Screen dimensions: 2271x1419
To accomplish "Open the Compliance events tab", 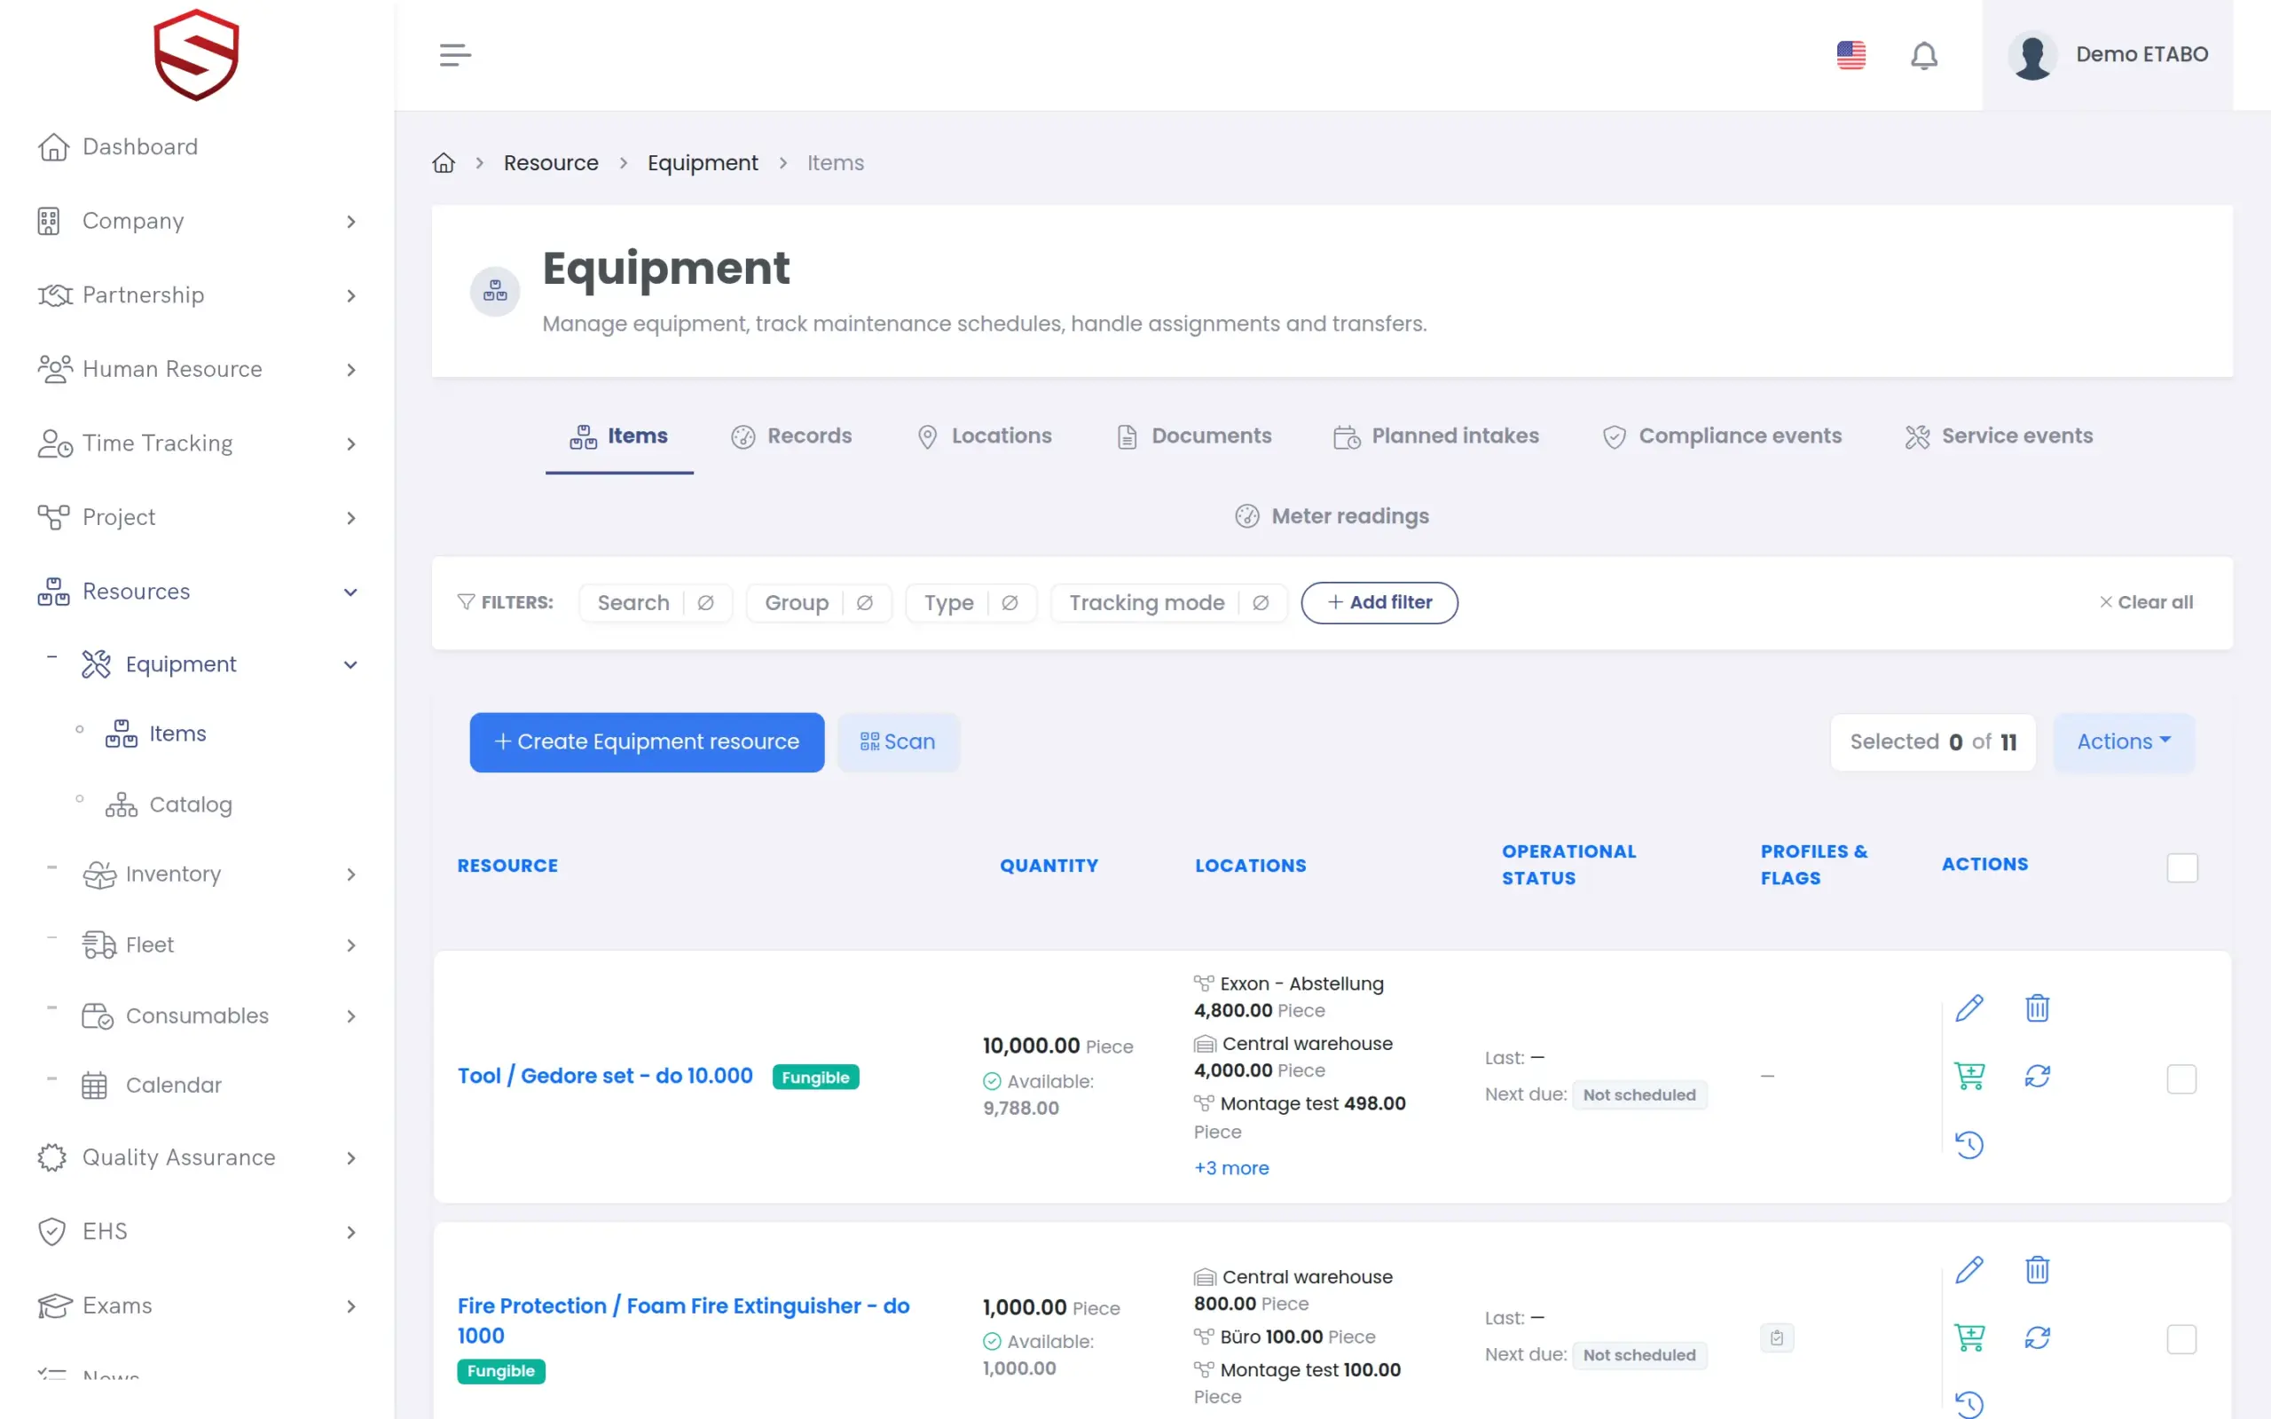I will (x=1721, y=436).
